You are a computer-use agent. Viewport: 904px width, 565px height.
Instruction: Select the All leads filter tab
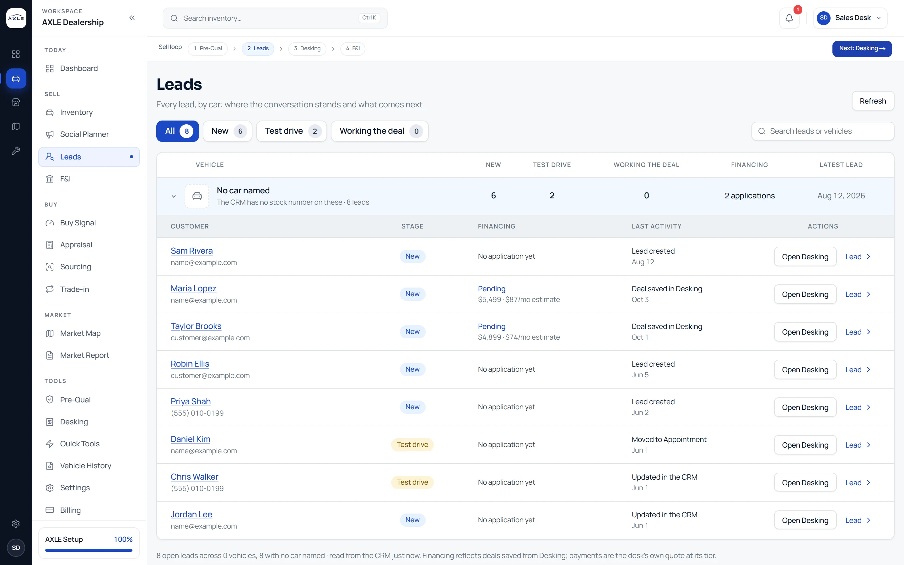pyautogui.click(x=177, y=131)
